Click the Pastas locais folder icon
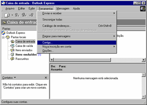Viewport: 147px width, 105px height. tap(8, 37)
